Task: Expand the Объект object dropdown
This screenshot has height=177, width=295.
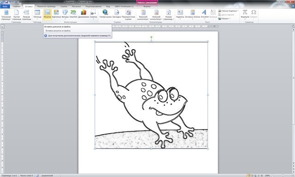Action: [x=230, y=18]
